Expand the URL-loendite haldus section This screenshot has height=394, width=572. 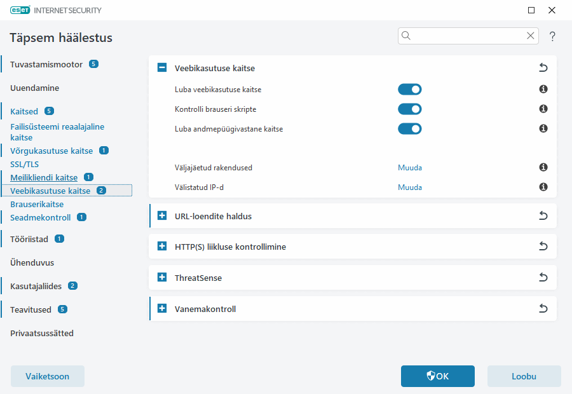click(x=162, y=216)
